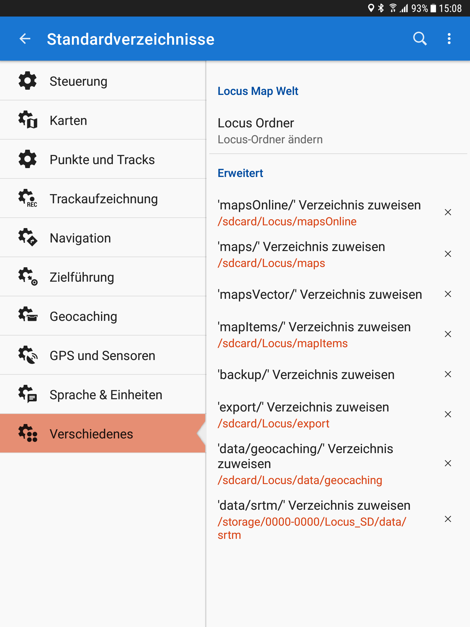
Task: Open Sprache & Einheiten settings
Action: [106, 395]
